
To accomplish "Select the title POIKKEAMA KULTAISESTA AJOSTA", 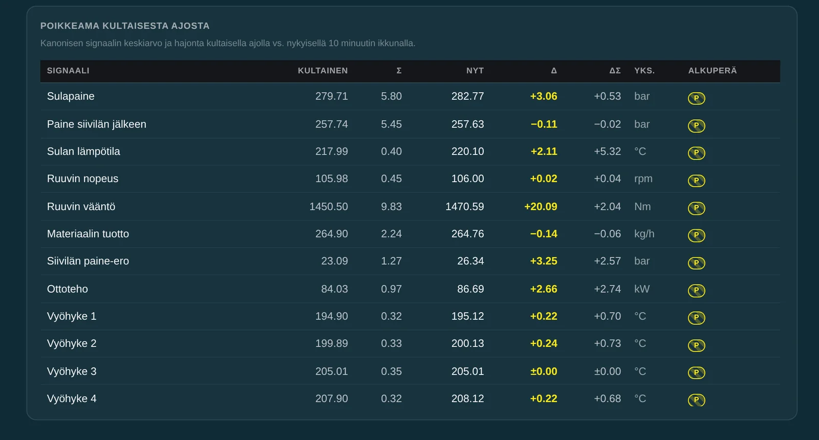I will [x=125, y=26].
